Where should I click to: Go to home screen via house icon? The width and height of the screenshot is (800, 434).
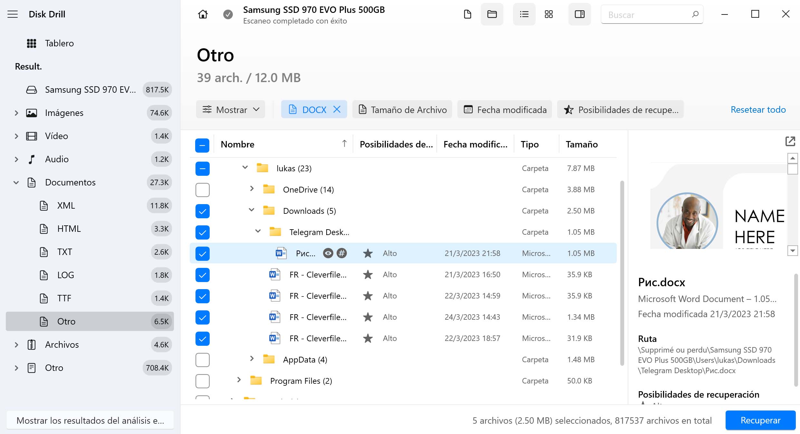203,14
